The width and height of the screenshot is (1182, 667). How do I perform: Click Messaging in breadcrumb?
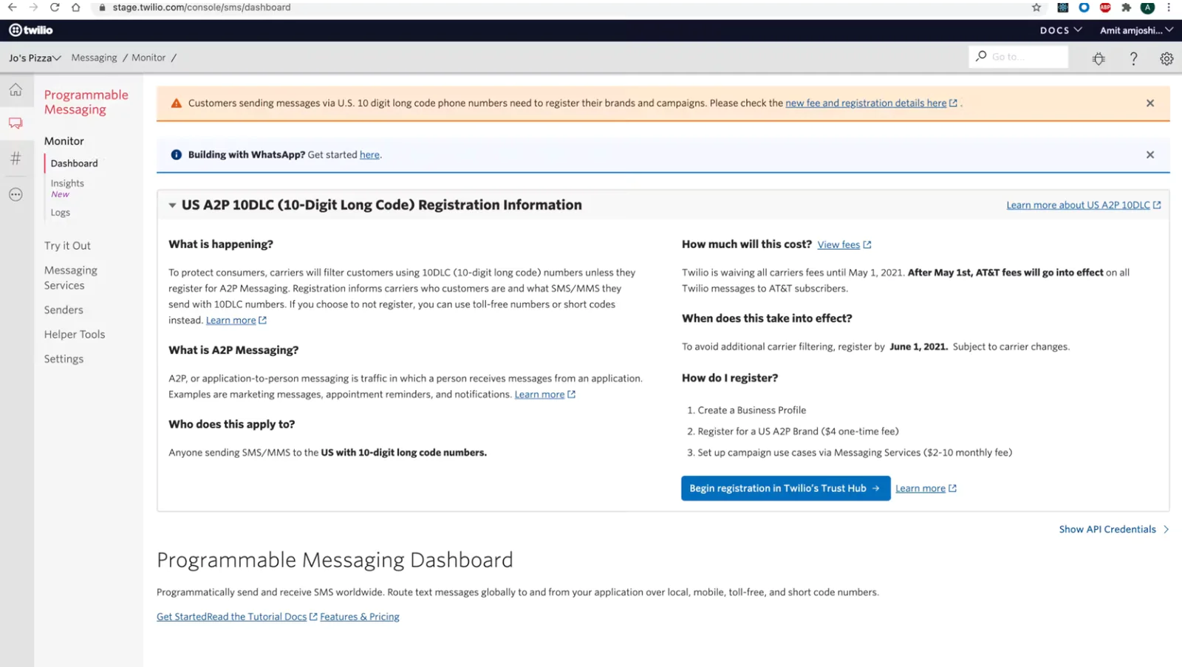pyautogui.click(x=94, y=58)
